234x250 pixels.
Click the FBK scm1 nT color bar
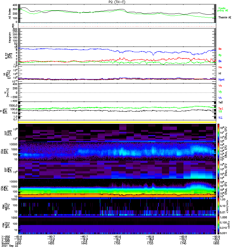point(218,225)
